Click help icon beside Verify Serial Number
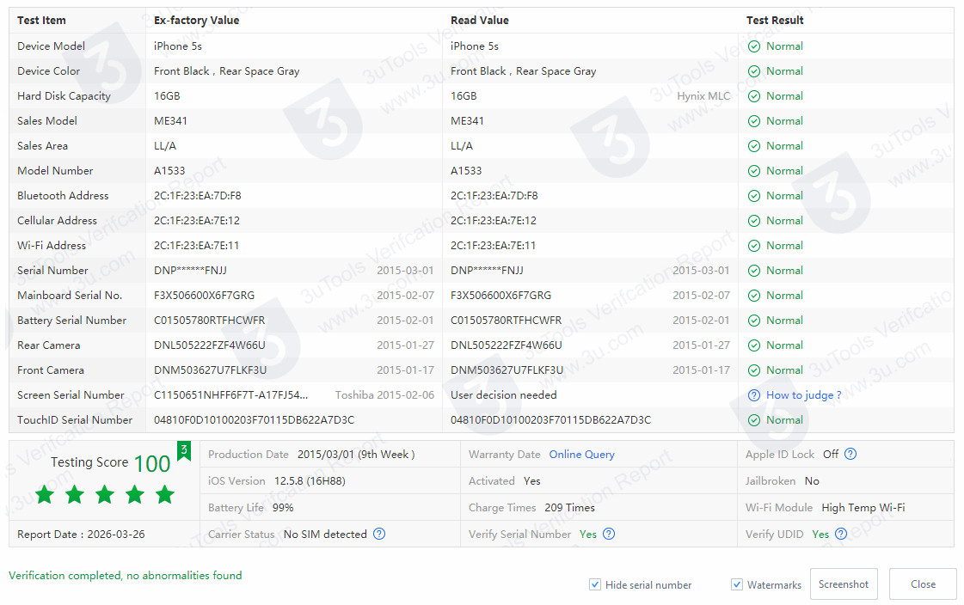 tap(609, 534)
